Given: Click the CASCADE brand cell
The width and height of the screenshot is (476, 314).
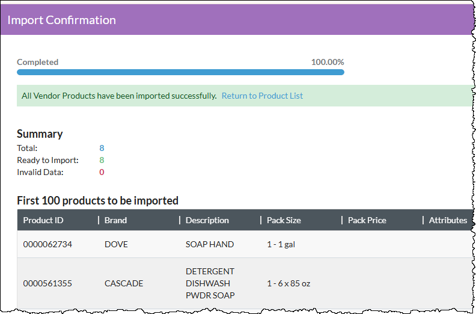Looking at the screenshot, I should click(x=124, y=283).
